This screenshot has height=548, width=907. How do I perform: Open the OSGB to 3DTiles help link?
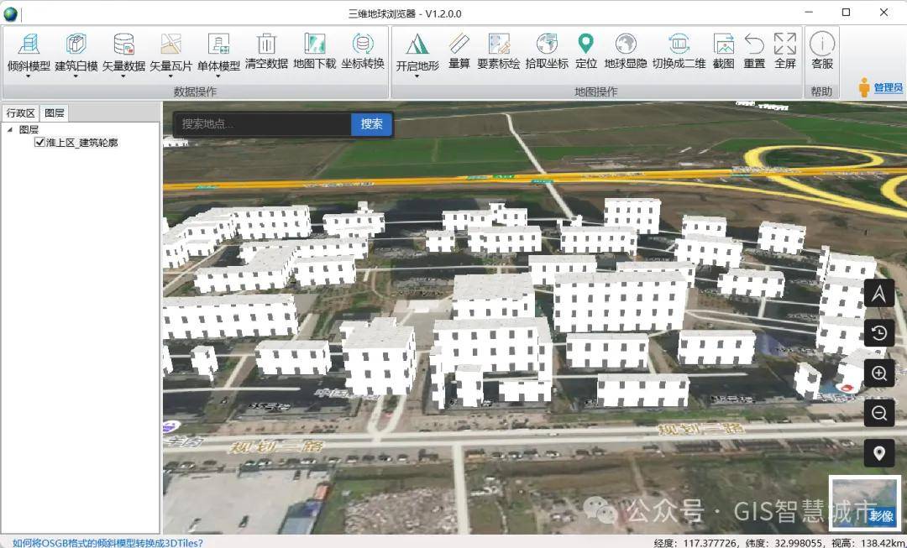coord(107,542)
